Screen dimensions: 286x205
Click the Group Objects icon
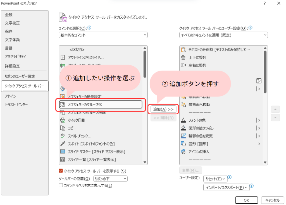pos(63,104)
